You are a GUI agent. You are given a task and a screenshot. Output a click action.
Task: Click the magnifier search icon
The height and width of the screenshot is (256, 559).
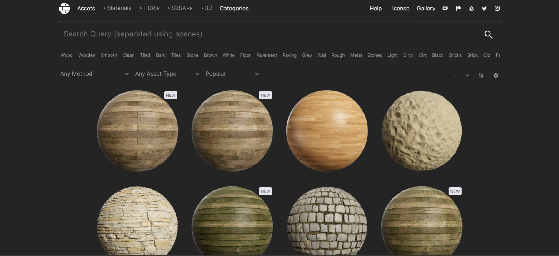(488, 34)
